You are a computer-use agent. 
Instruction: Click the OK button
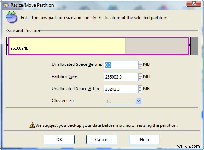pyautogui.click(x=59, y=140)
